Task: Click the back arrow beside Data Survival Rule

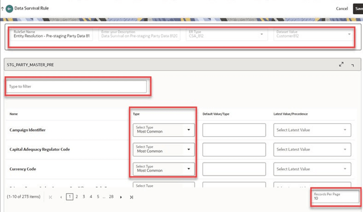Action: click(2, 9)
